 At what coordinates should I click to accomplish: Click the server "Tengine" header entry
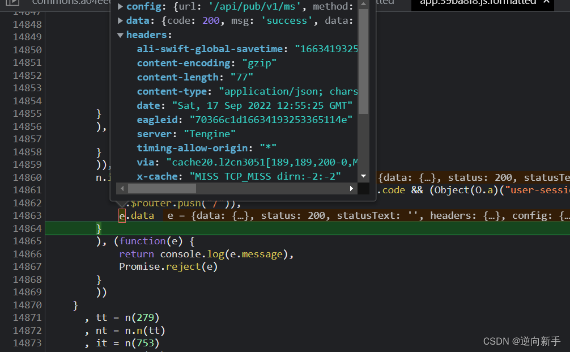[x=186, y=134]
